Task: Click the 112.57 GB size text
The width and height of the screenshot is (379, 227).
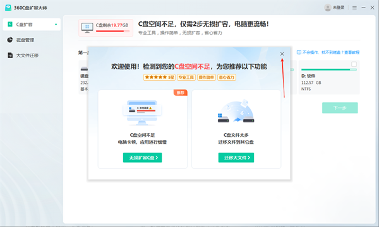Action: 311,83
